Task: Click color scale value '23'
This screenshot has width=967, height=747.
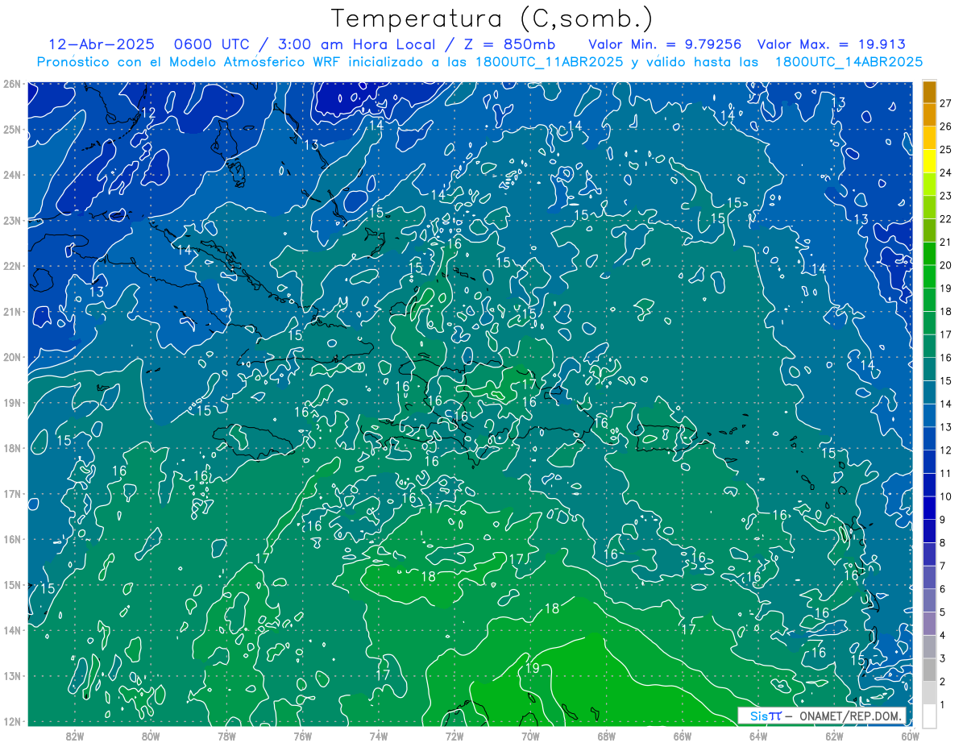Action: click(946, 196)
